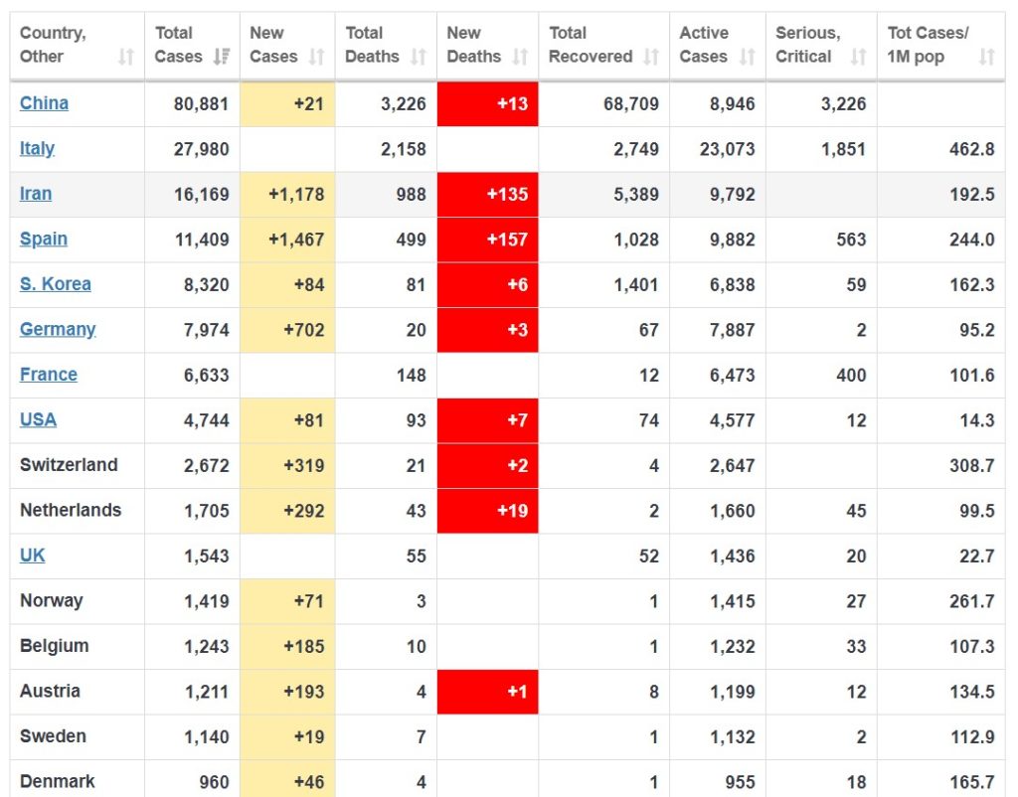Viewport: 1018px width, 797px height.
Task: Select Spain's red +157 new deaths cell
Action: tap(487, 239)
